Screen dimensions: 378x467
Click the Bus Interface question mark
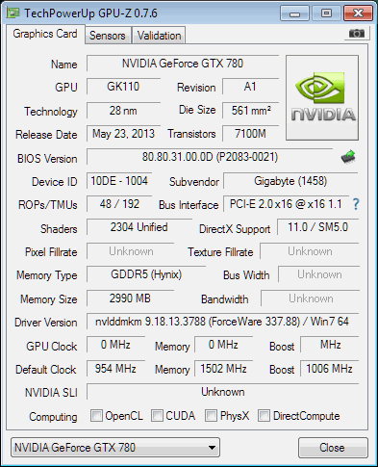[356, 204]
